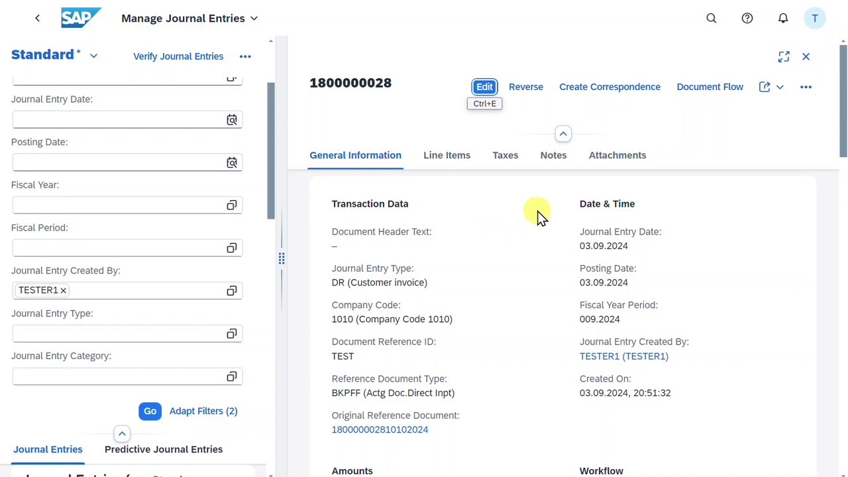This screenshot has height=477, width=848.
Task: Click the detail page vertical scrollbar
Action: tap(843, 101)
